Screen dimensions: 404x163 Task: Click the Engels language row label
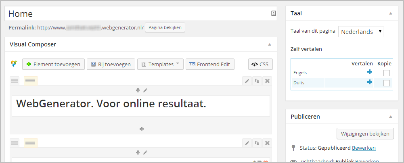click(x=300, y=73)
